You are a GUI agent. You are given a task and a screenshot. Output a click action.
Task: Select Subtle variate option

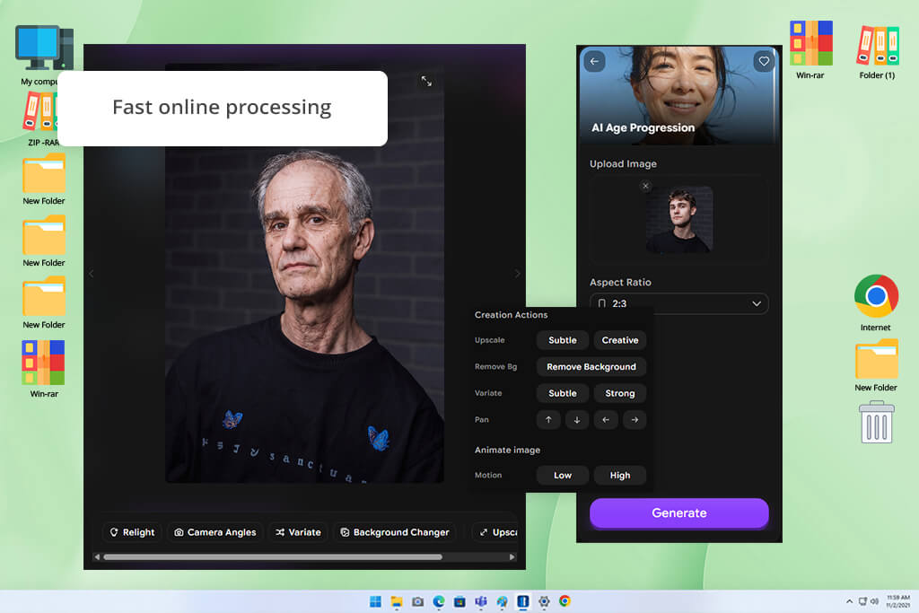[x=562, y=393]
